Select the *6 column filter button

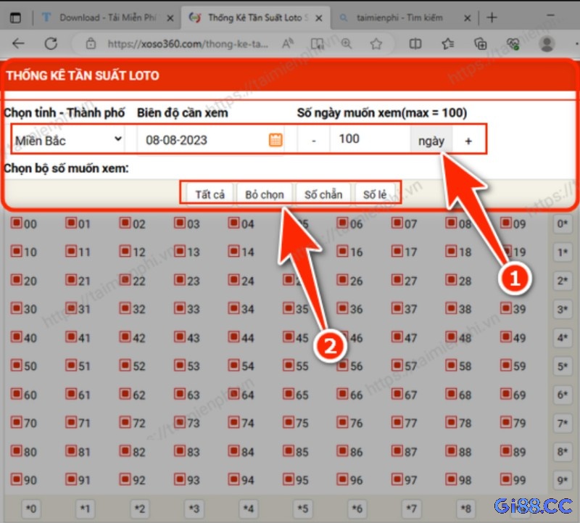357,509
